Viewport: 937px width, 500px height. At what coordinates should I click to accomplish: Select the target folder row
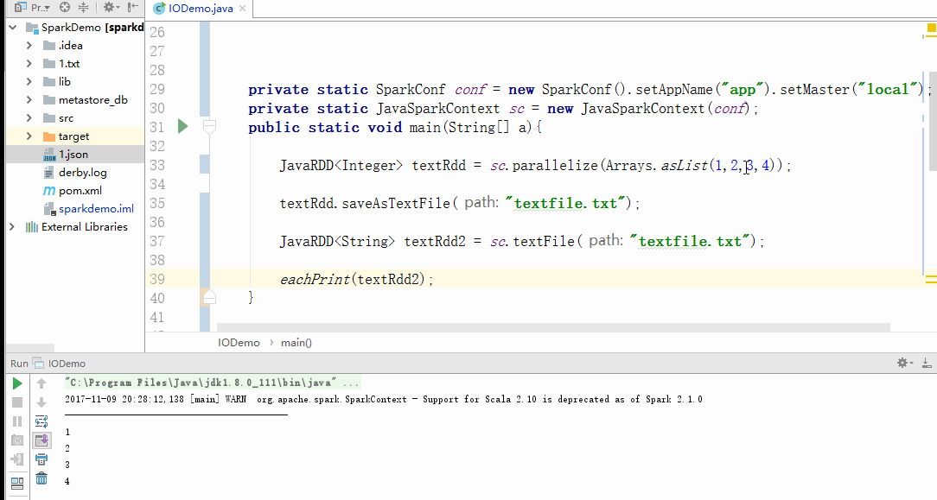pos(75,136)
